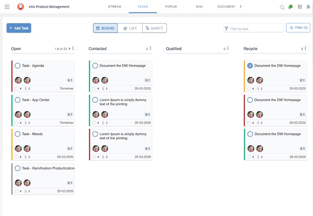This screenshot has height=216, width=313.
Task: Switch to Gantt view
Action: (154, 28)
